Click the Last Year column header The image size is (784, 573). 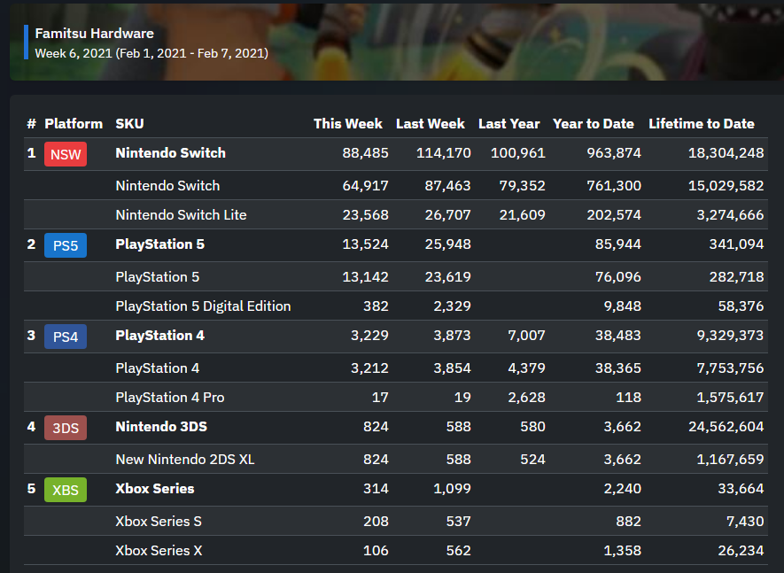coord(509,123)
